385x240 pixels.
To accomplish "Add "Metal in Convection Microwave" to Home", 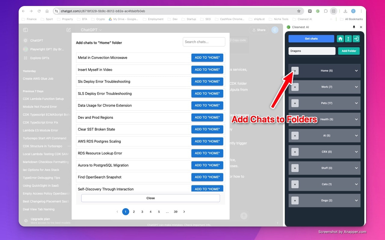I will (x=207, y=58).
